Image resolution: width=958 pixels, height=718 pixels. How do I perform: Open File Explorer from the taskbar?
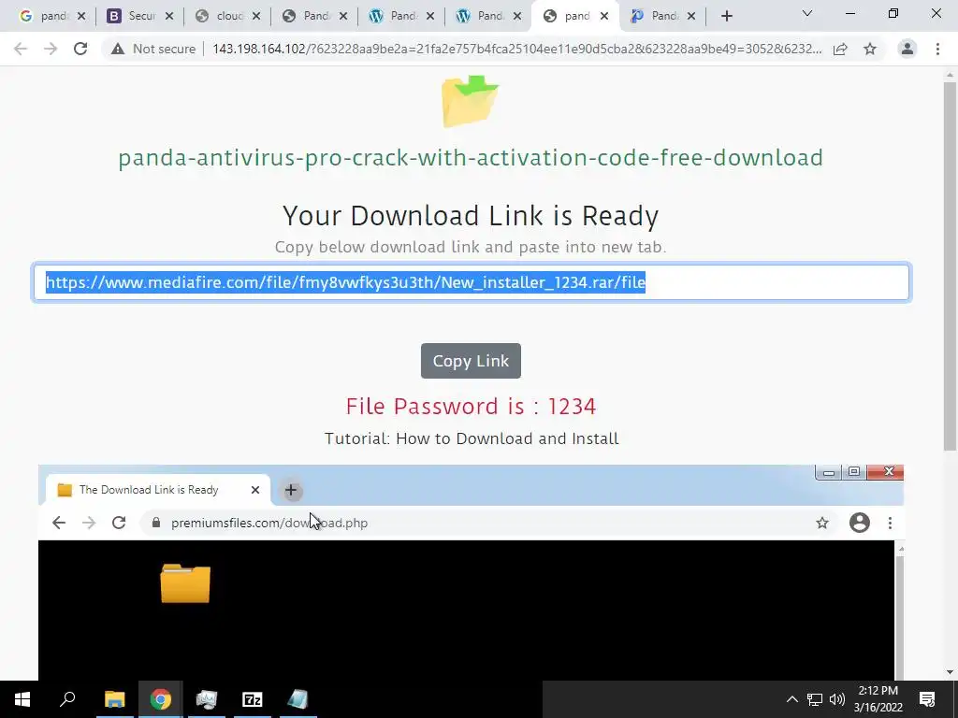(114, 699)
